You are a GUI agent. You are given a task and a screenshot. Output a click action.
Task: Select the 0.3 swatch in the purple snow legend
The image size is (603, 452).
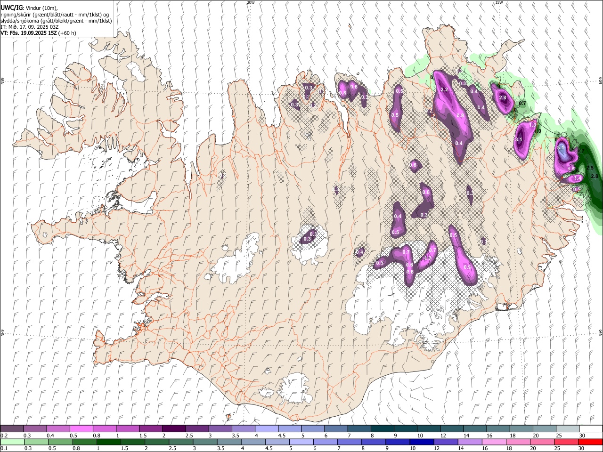[35, 428]
